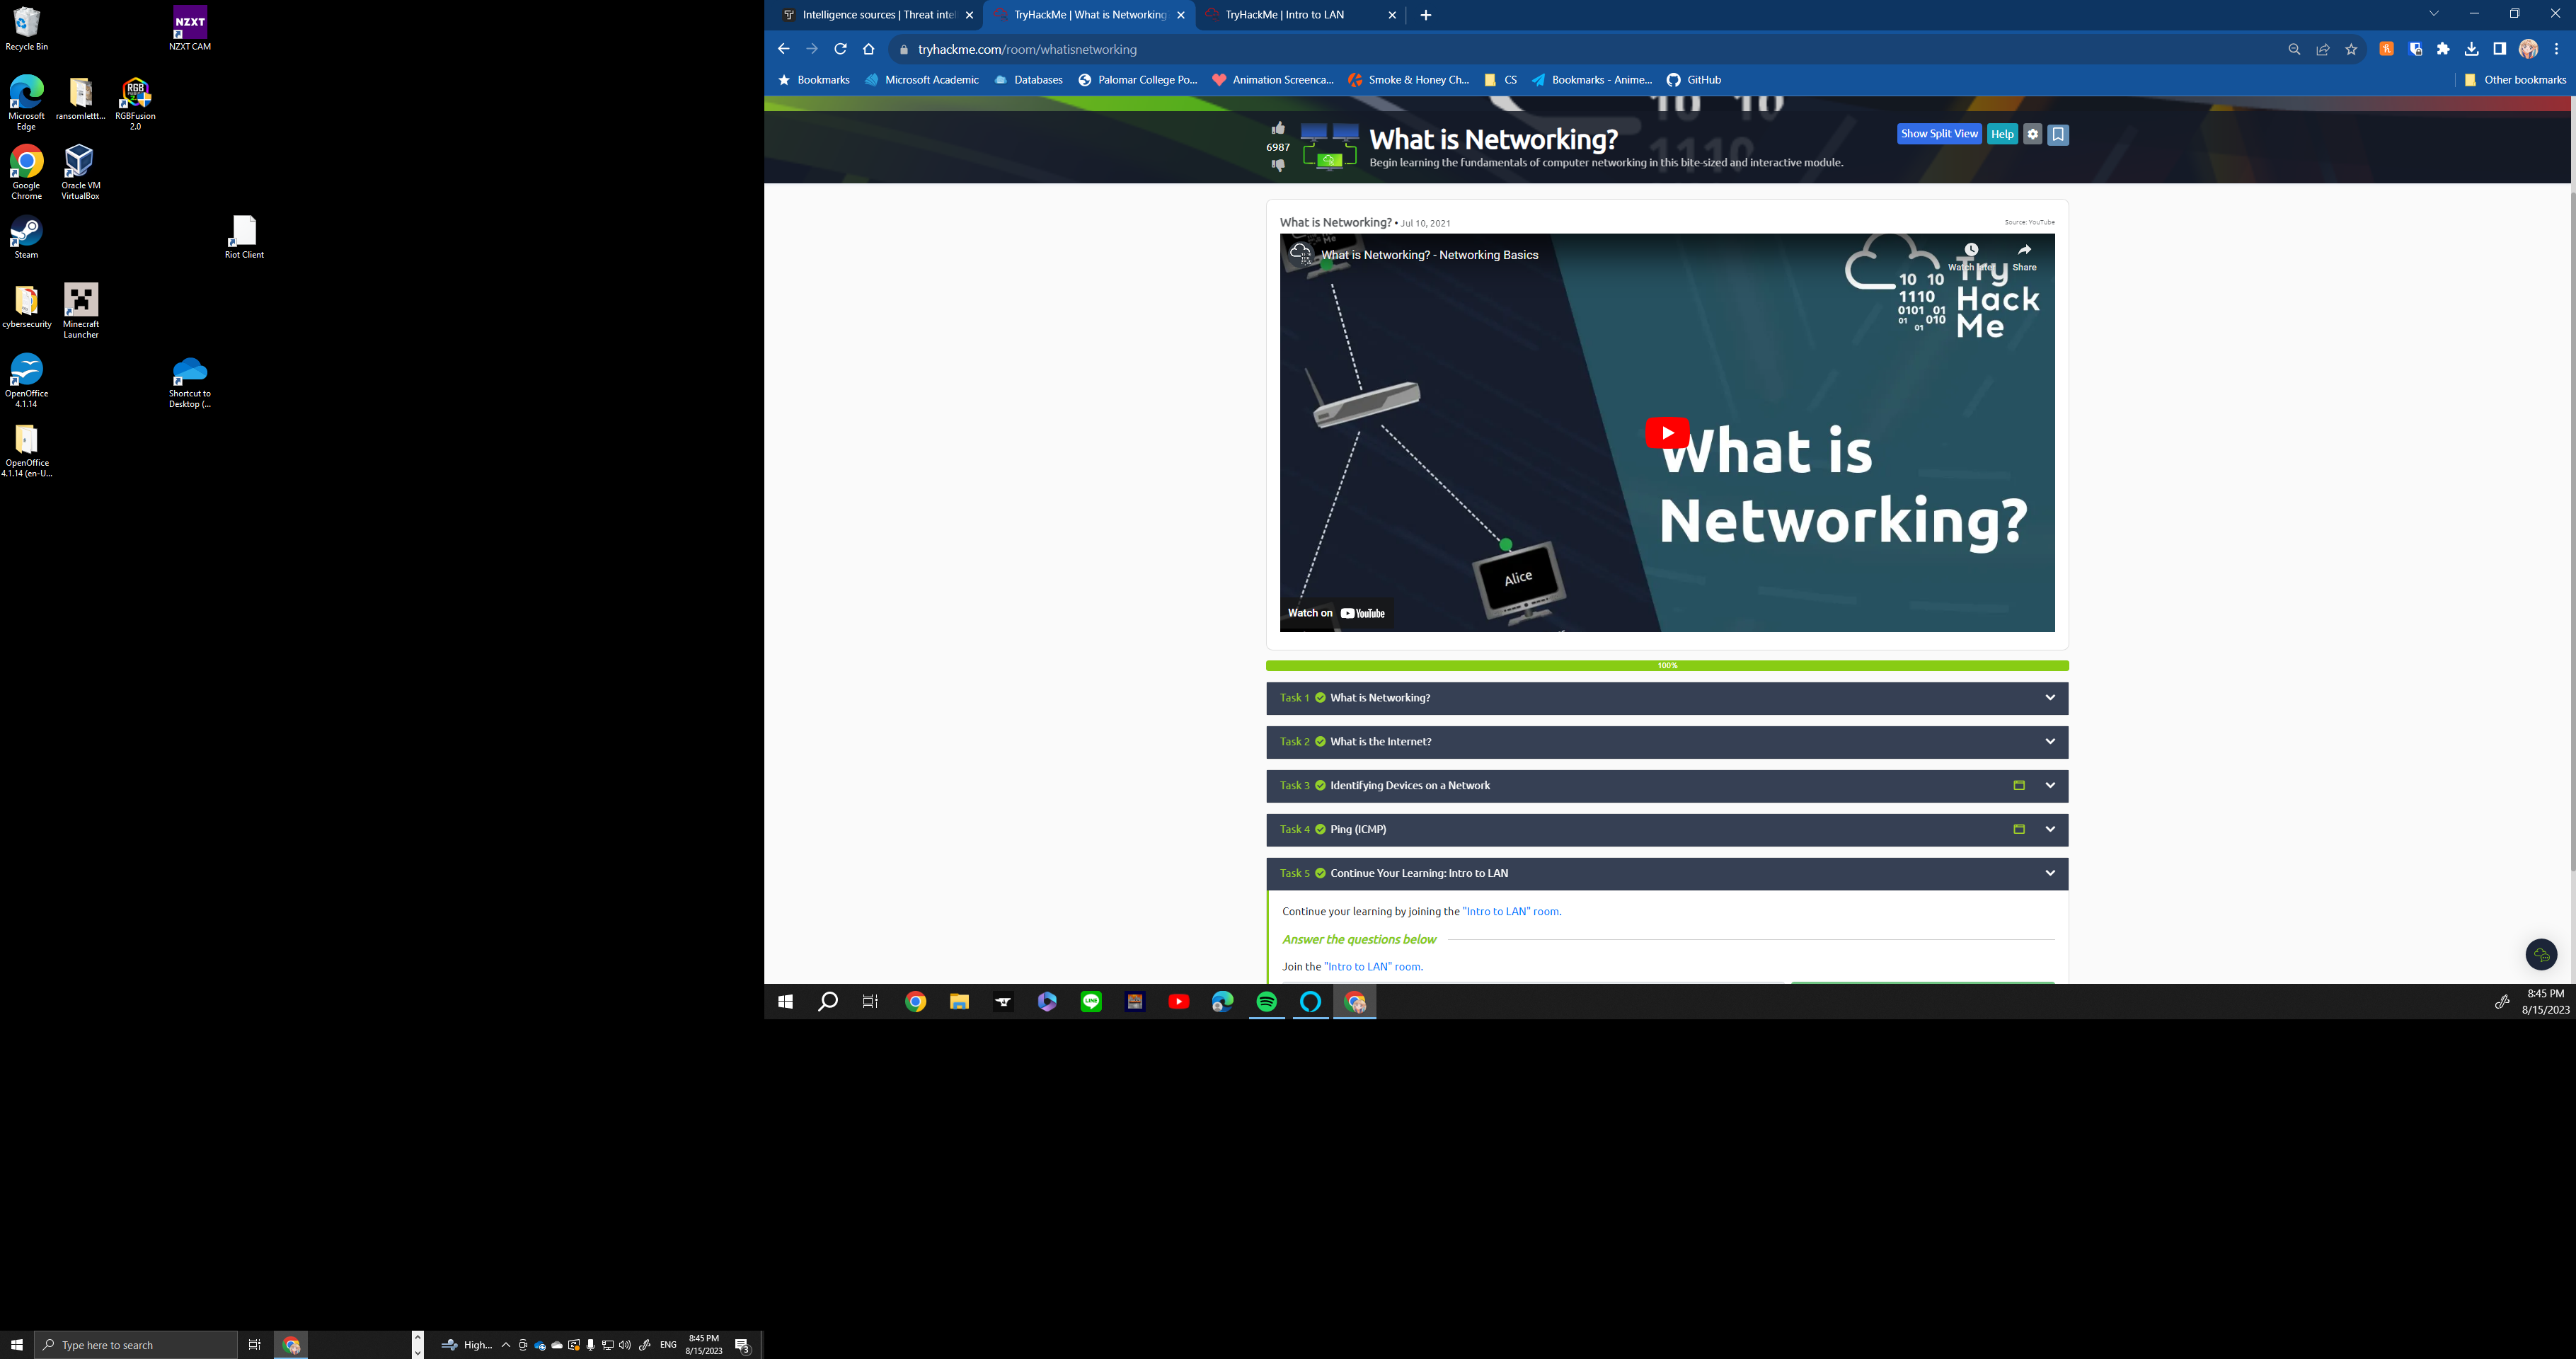Upvote the What is Networking room
This screenshot has height=1359, width=2576.
[x=1278, y=127]
